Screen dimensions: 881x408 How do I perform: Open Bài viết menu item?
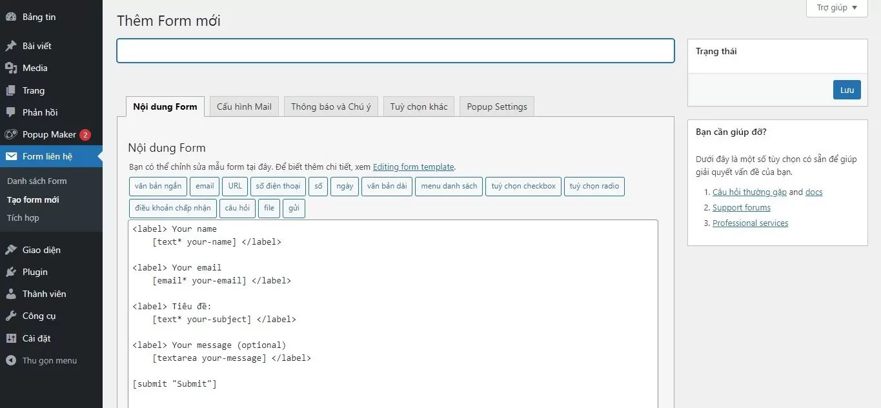pyautogui.click(x=51, y=46)
